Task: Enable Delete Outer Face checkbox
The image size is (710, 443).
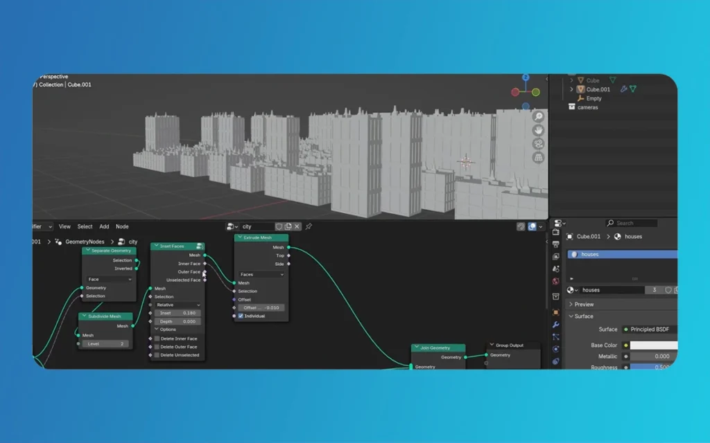Action: coord(157,347)
